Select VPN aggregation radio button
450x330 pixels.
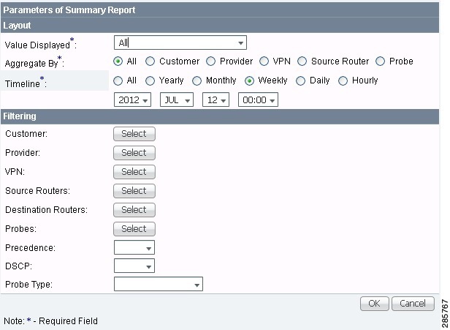[264, 61]
